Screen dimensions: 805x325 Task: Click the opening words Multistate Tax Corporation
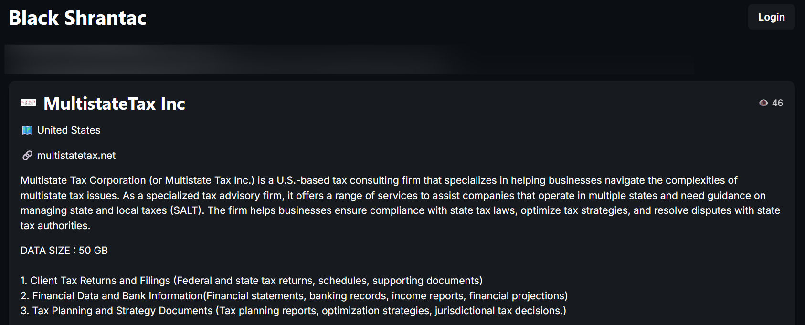(x=83, y=180)
